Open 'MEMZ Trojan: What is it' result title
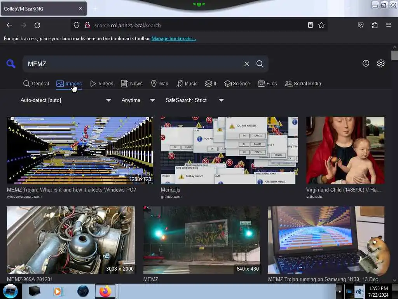398x299 pixels. click(x=72, y=190)
